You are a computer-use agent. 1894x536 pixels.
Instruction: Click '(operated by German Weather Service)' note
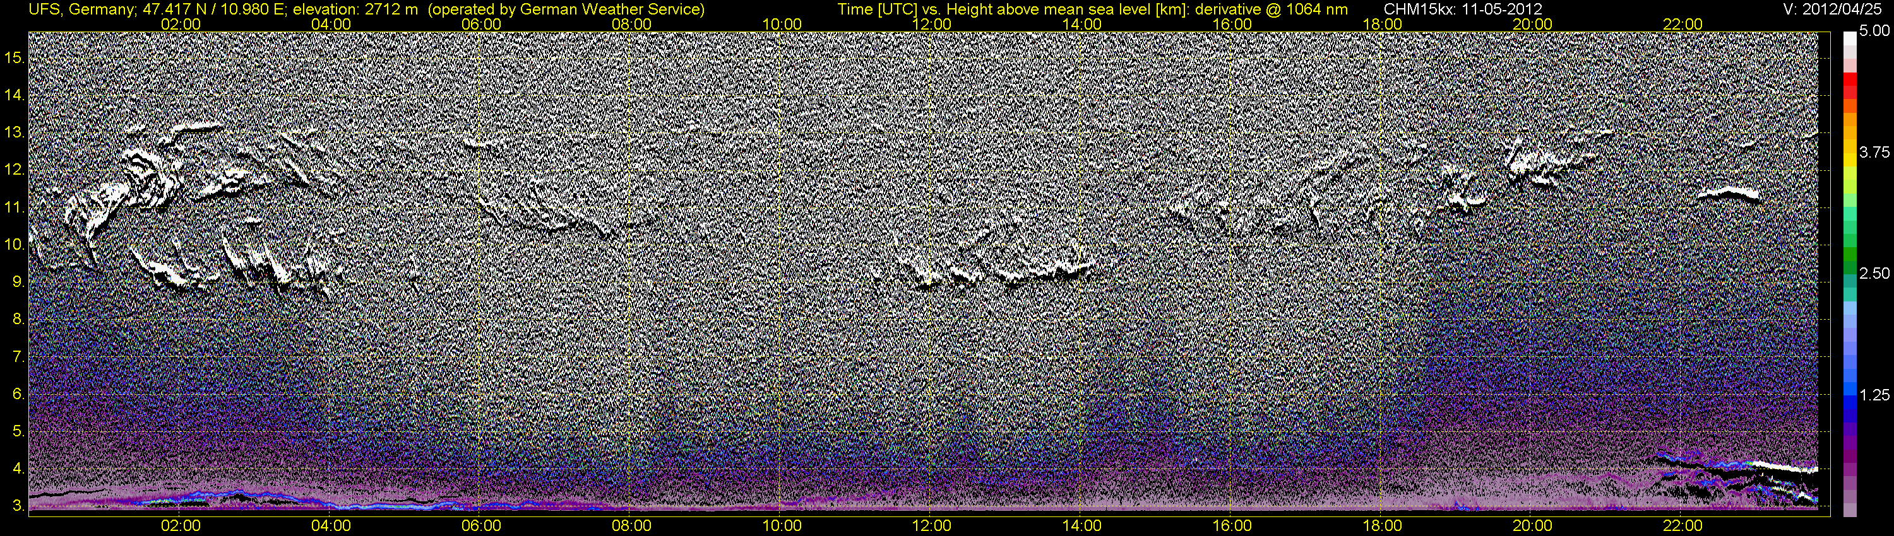pyautogui.click(x=566, y=9)
